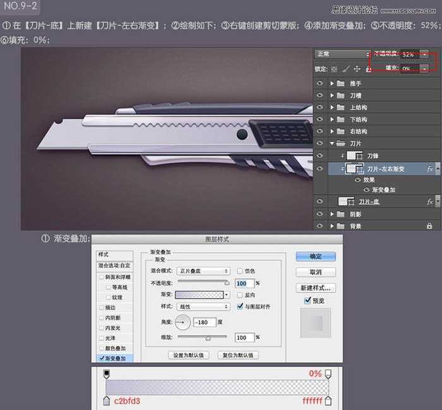The height and width of the screenshot is (410, 442).
Task: Click folder icon of 上结构 group
Action: pyautogui.click(x=341, y=108)
